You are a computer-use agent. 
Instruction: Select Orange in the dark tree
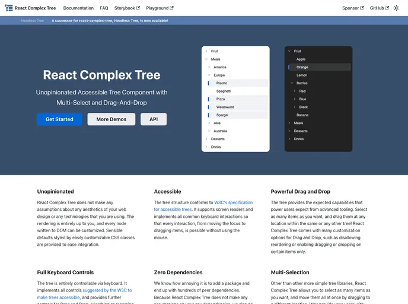click(x=318, y=67)
